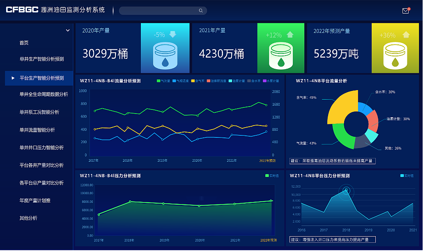Go to 首页 in the sidebar
This screenshot has width=423, height=251.
24,43
